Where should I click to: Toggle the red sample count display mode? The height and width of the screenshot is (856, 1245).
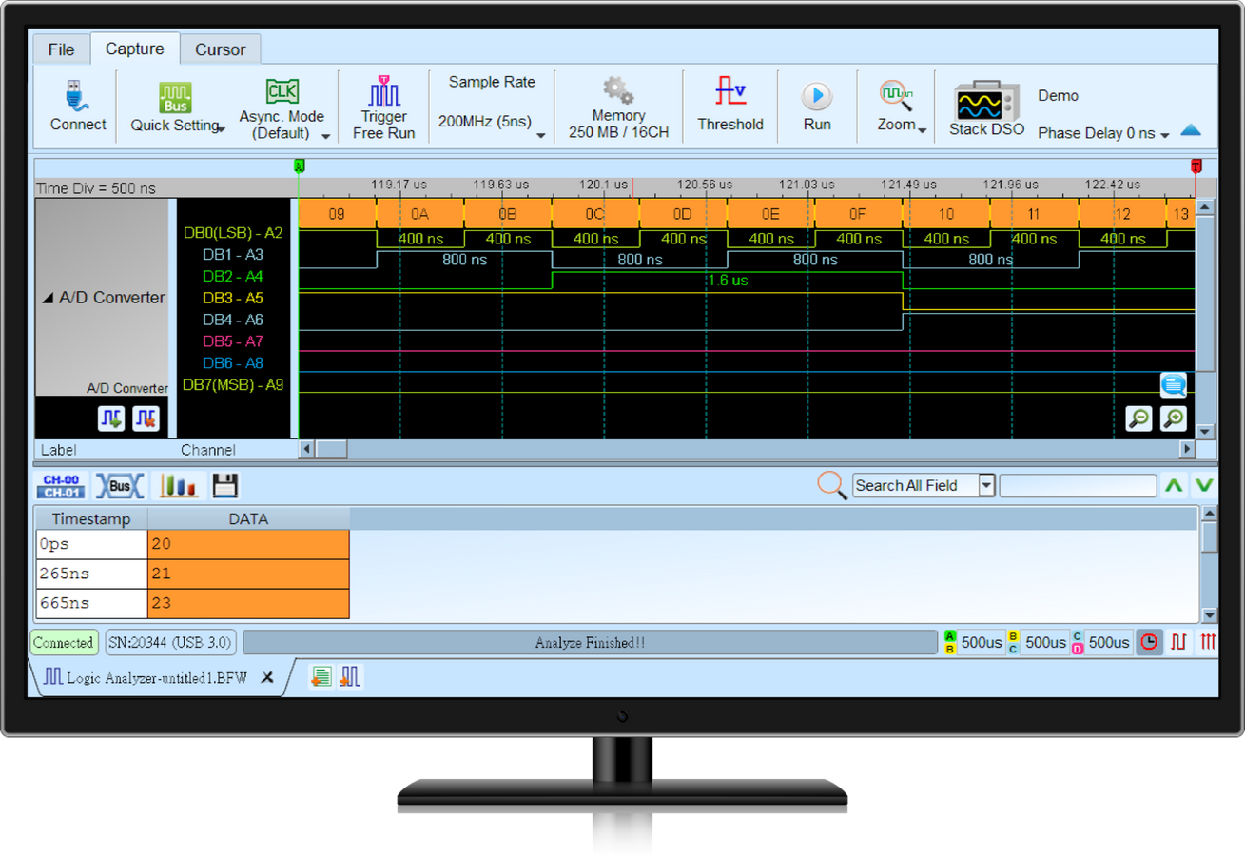1209,643
